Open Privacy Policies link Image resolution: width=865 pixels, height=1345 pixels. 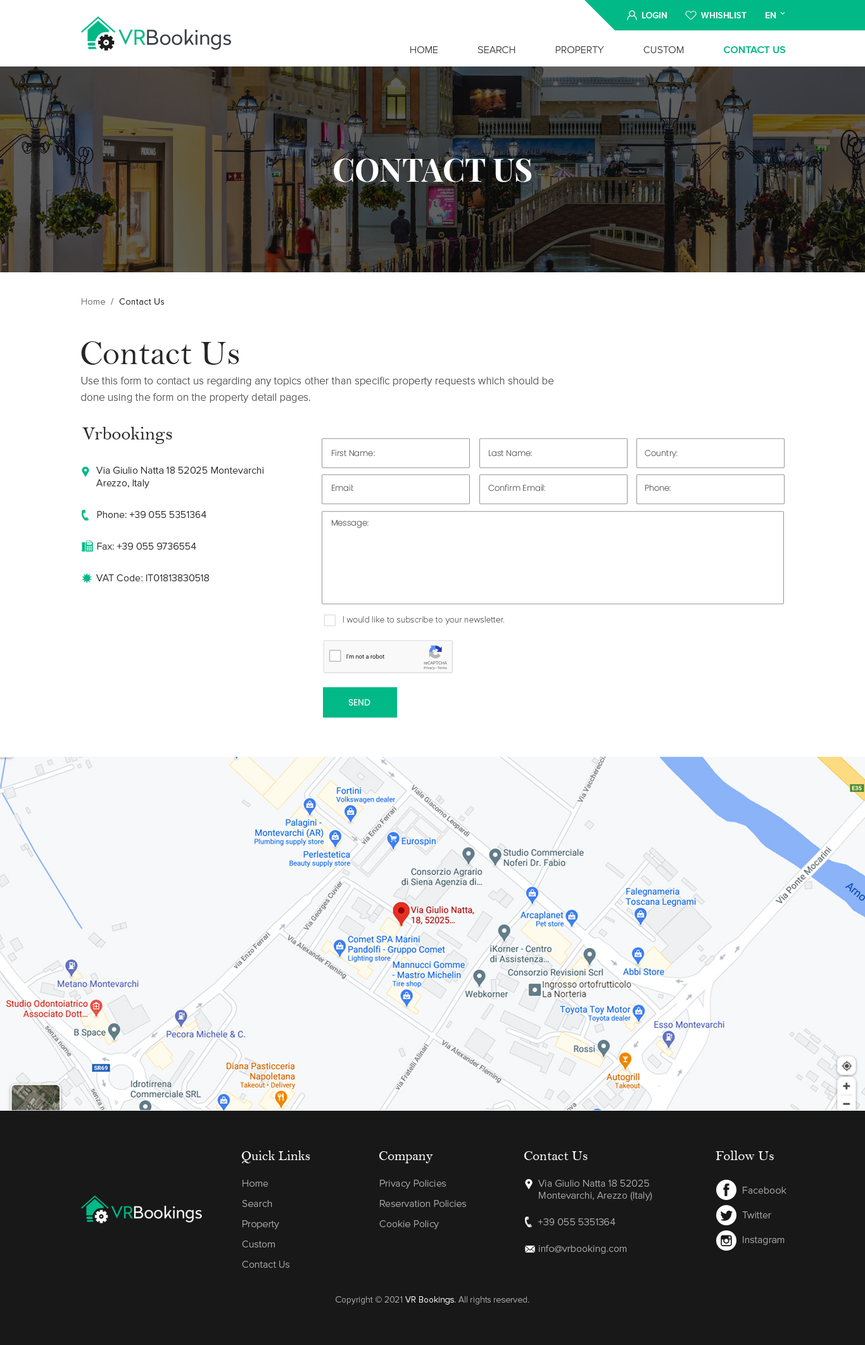click(x=413, y=1184)
